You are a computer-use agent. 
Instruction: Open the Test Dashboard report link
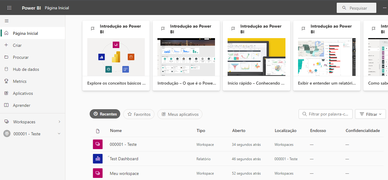coord(124,159)
